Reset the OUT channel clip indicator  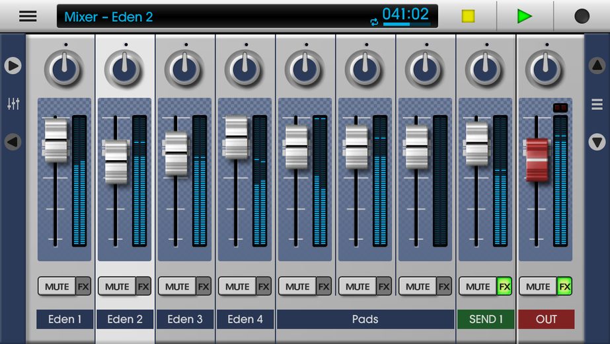click(x=560, y=108)
